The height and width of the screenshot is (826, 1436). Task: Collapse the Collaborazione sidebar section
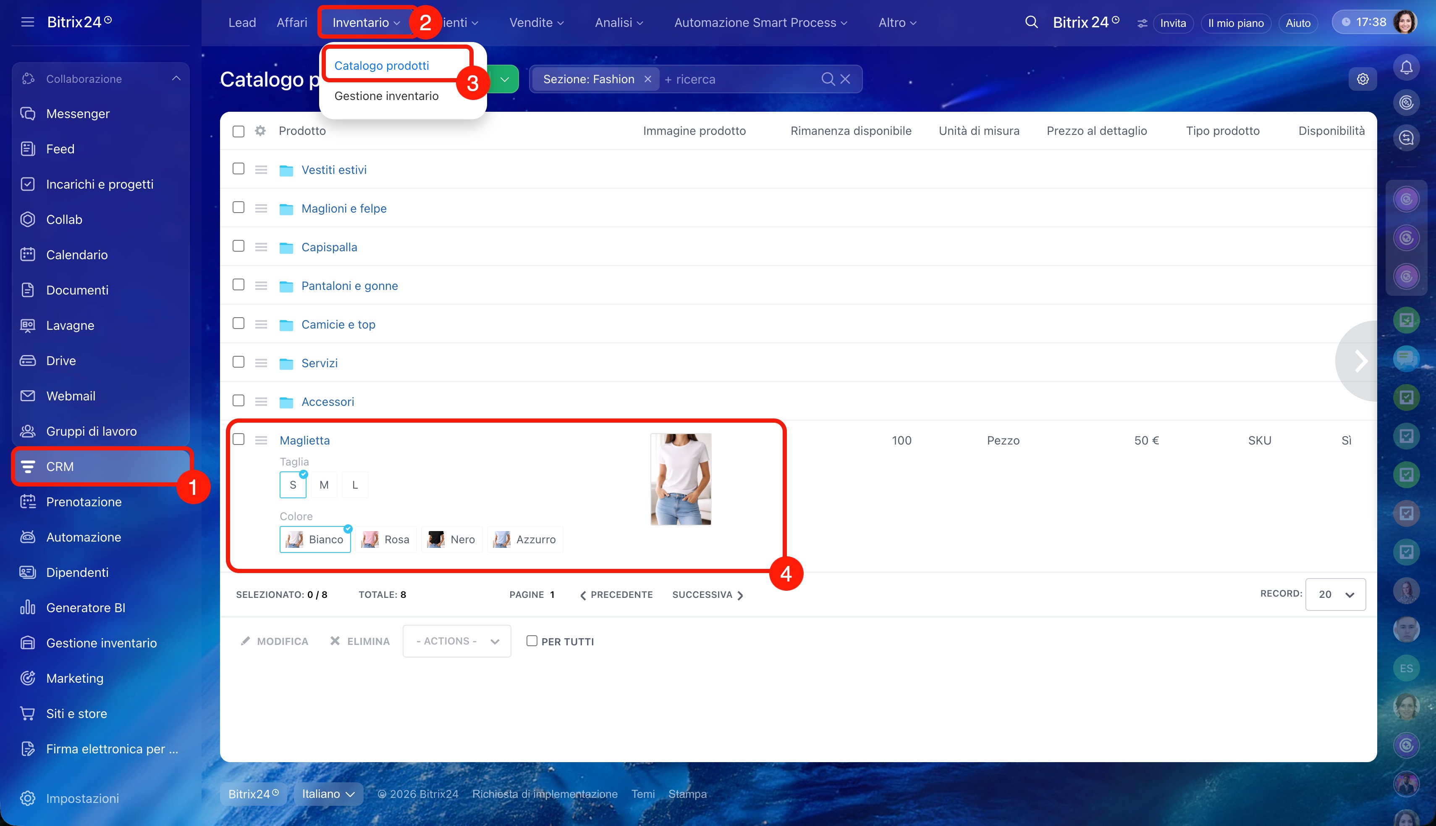[x=176, y=78]
